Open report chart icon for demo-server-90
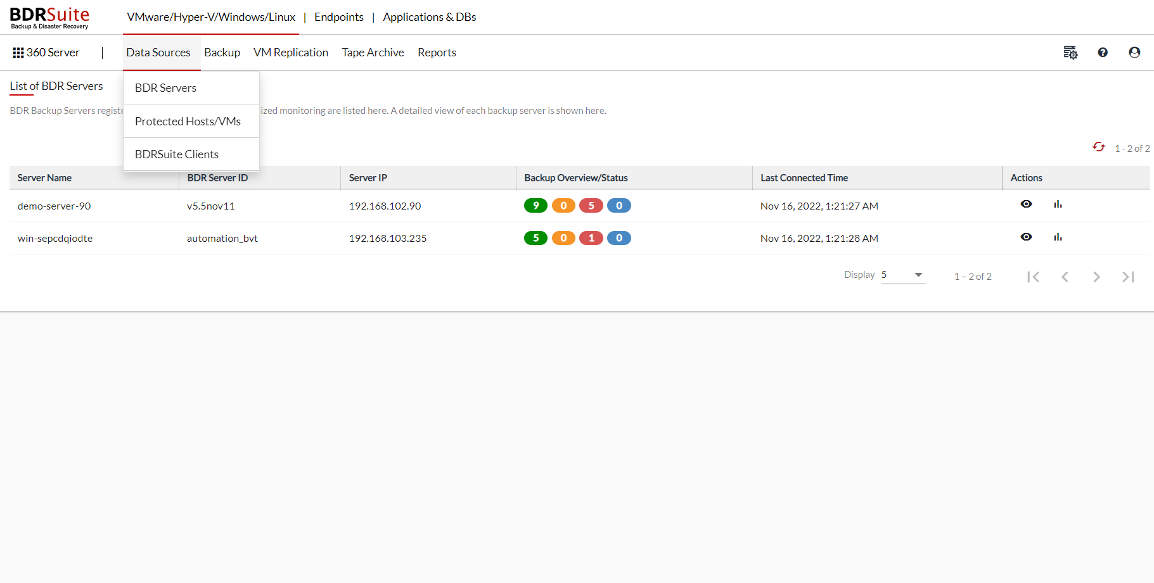 click(1058, 204)
